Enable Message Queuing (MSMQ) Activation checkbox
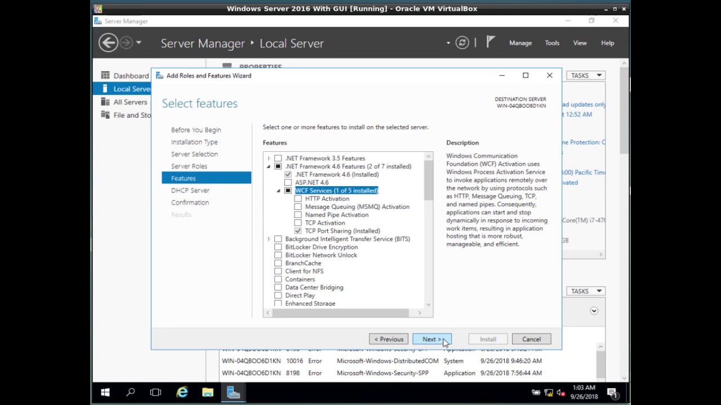The height and width of the screenshot is (405, 721). (298, 206)
